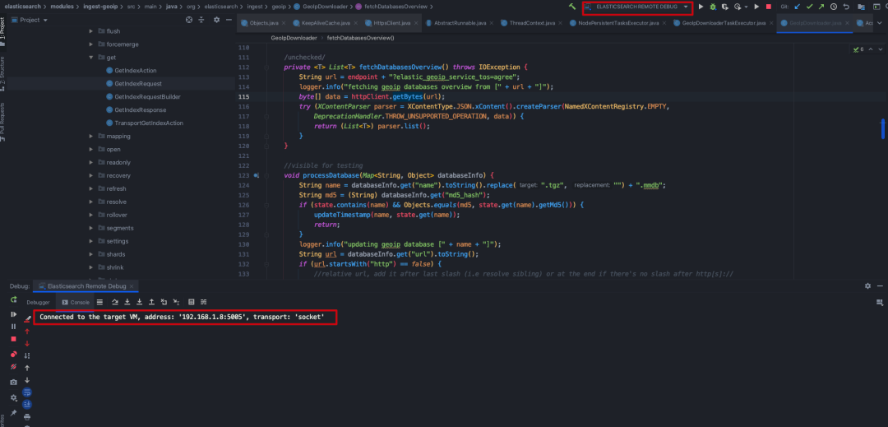Switch to the KeepAliveCache.java tab
The image size is (888, 427).
click(326, 23)
